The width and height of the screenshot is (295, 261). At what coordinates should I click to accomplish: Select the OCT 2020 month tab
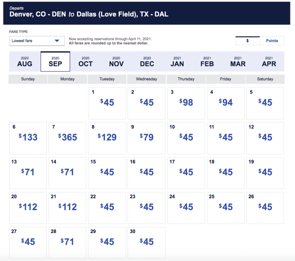[86, 62]
